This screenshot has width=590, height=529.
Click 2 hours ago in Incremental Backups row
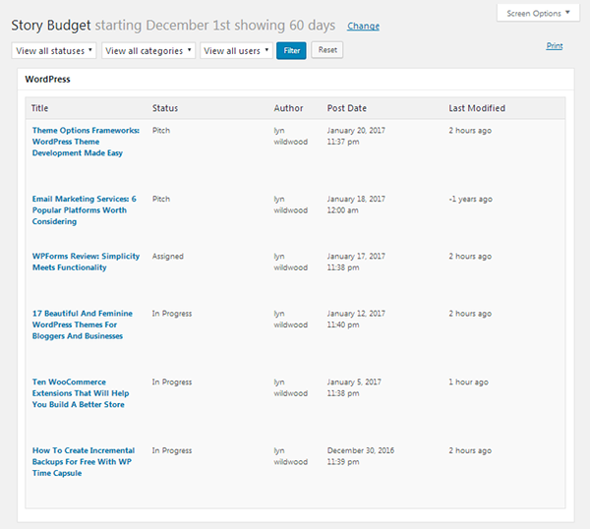(x=470, y=450)
